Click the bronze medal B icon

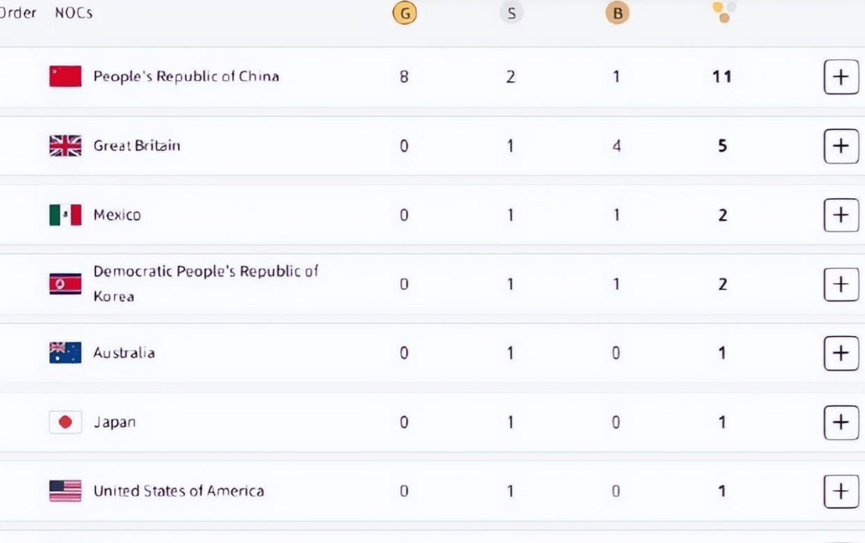pyautogui.click(x=617, y=13)
